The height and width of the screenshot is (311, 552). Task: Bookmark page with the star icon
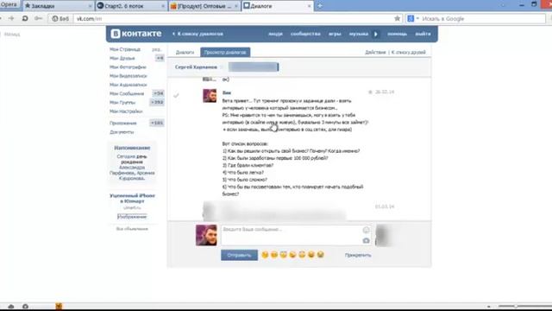pos(397,18)
